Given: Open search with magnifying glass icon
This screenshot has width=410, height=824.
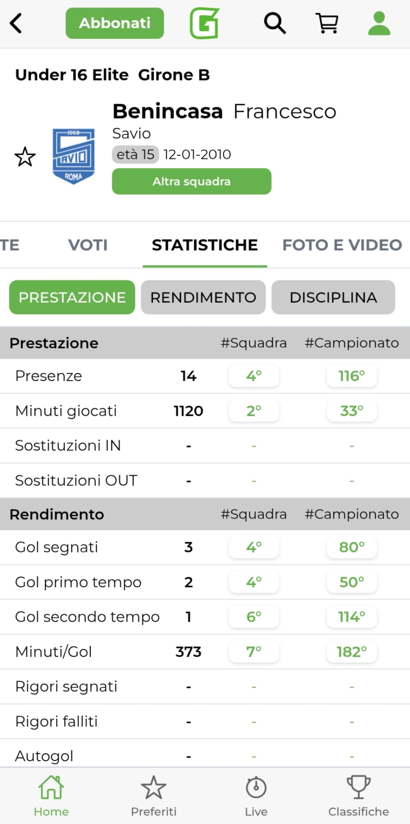Looking at the screenshot, I should click(275, 23).
